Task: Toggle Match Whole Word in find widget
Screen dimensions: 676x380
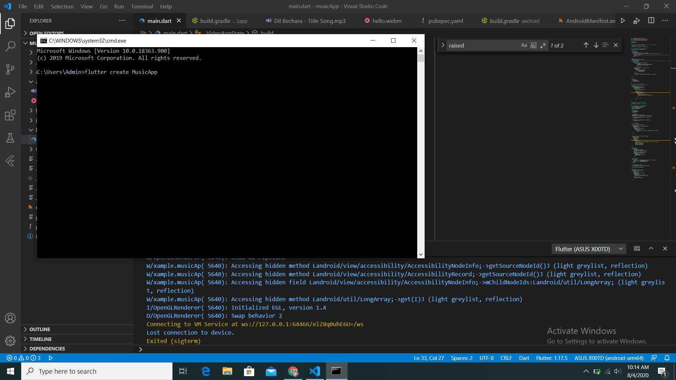Action: (x=533, y=45)
